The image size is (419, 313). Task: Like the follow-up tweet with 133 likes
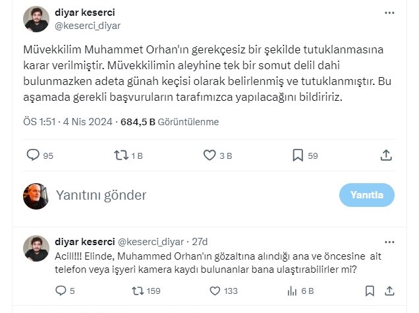(x=213, y=291)
